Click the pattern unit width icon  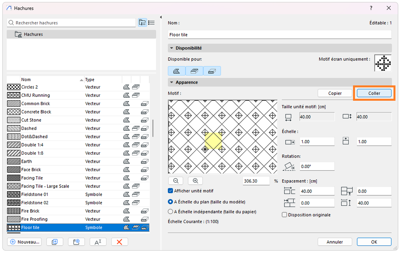(288, 117)
